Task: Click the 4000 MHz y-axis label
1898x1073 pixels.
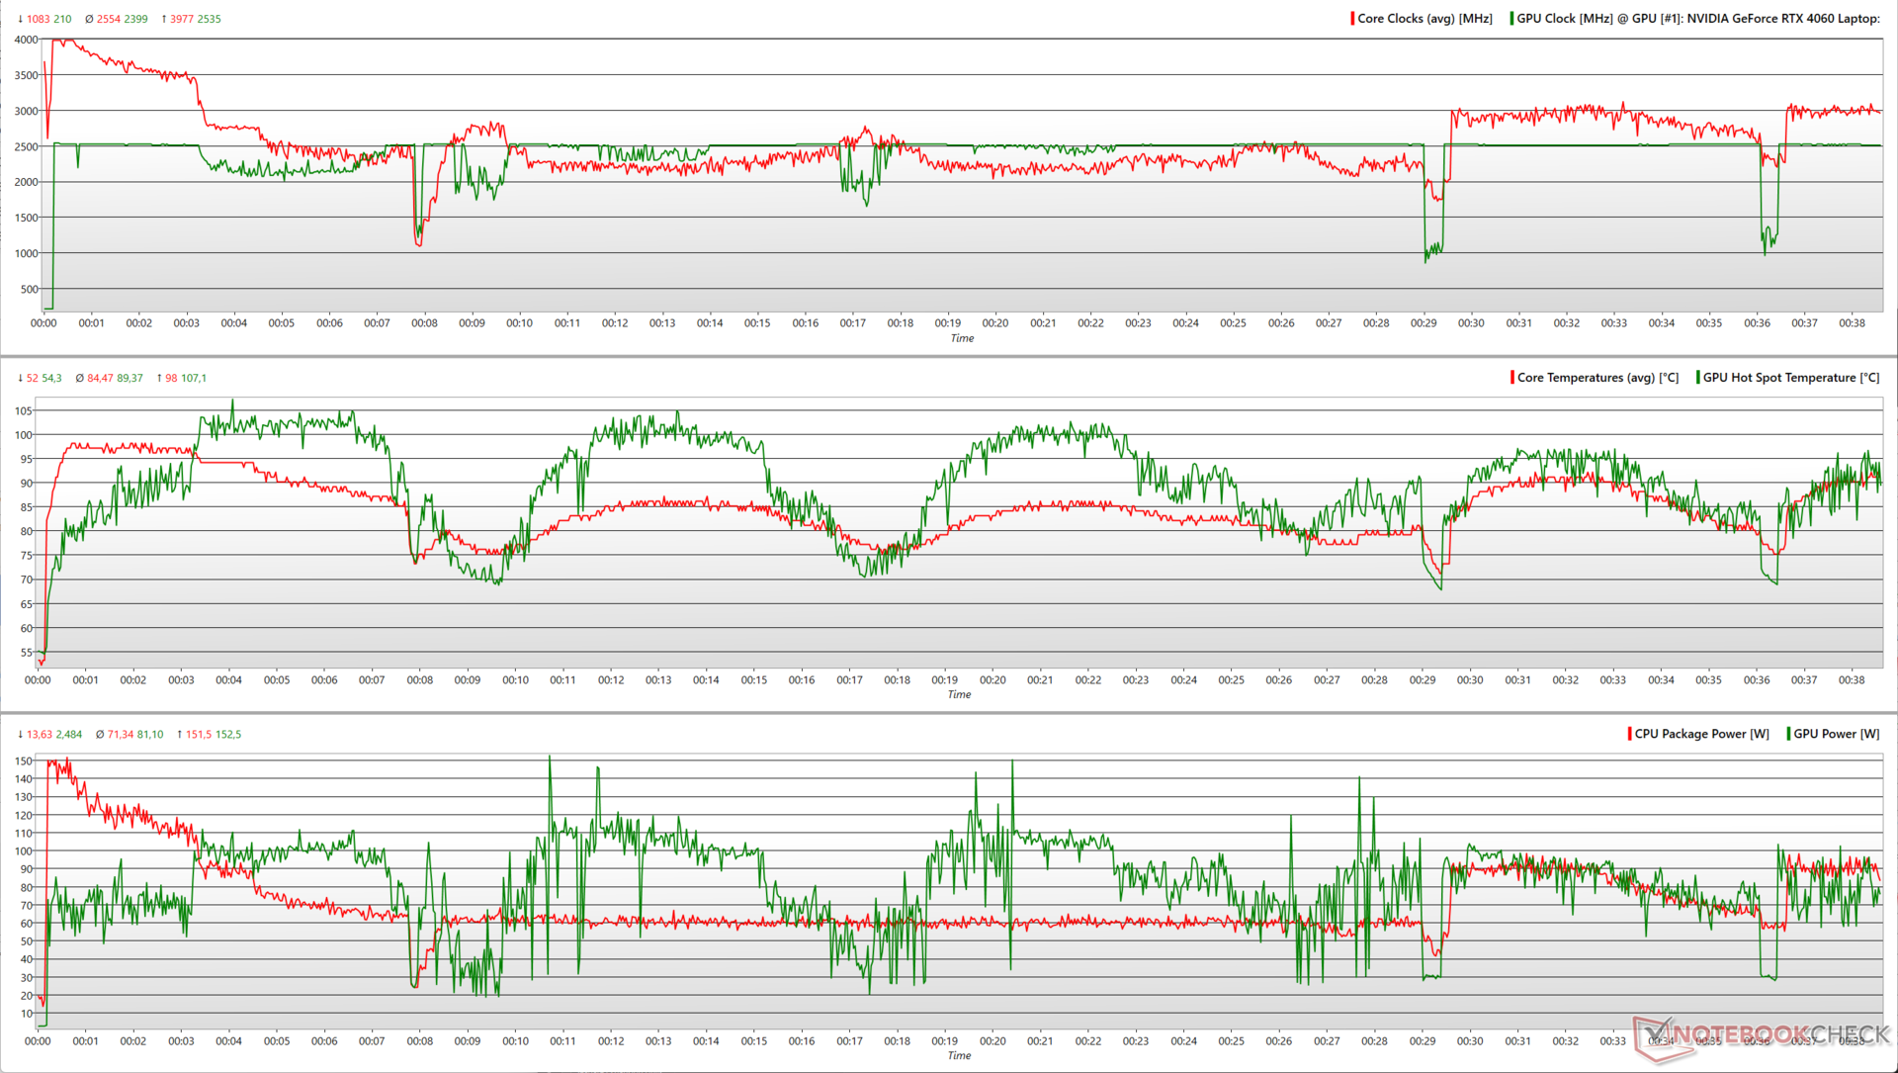Action: point(26,40)
